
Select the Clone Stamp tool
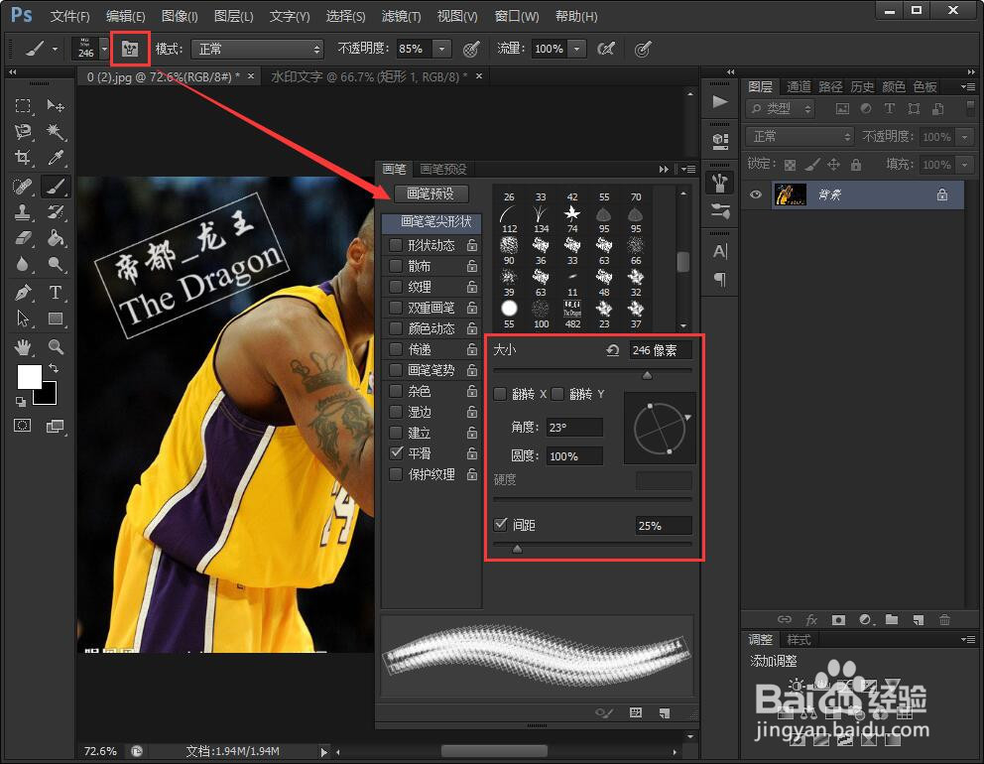click(23, 212)
